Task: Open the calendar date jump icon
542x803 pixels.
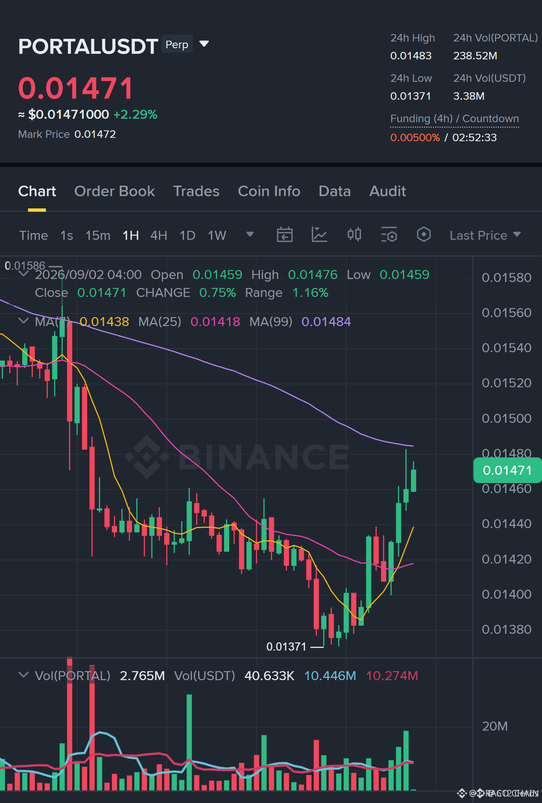Action: click(x=284, y=235)
